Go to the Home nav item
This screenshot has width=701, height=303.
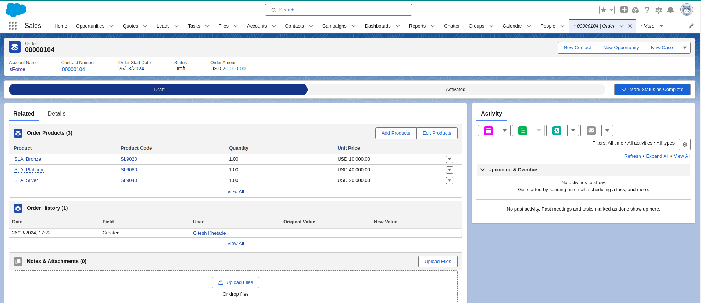tap(61, 26)
